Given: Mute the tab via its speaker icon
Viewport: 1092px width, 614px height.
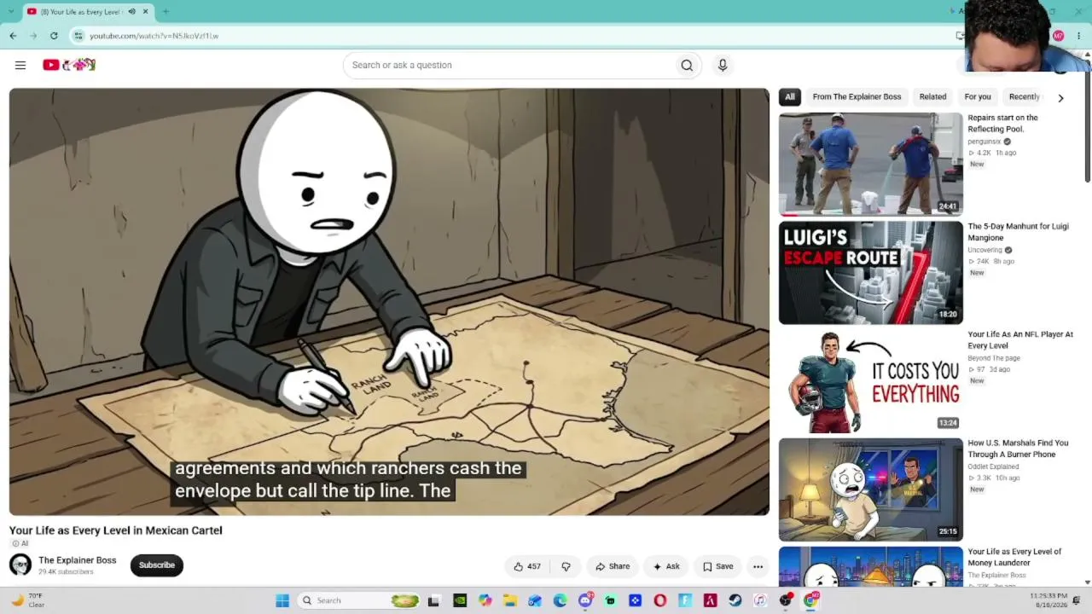Looking at the screenshot, I should tap(131, 12).
